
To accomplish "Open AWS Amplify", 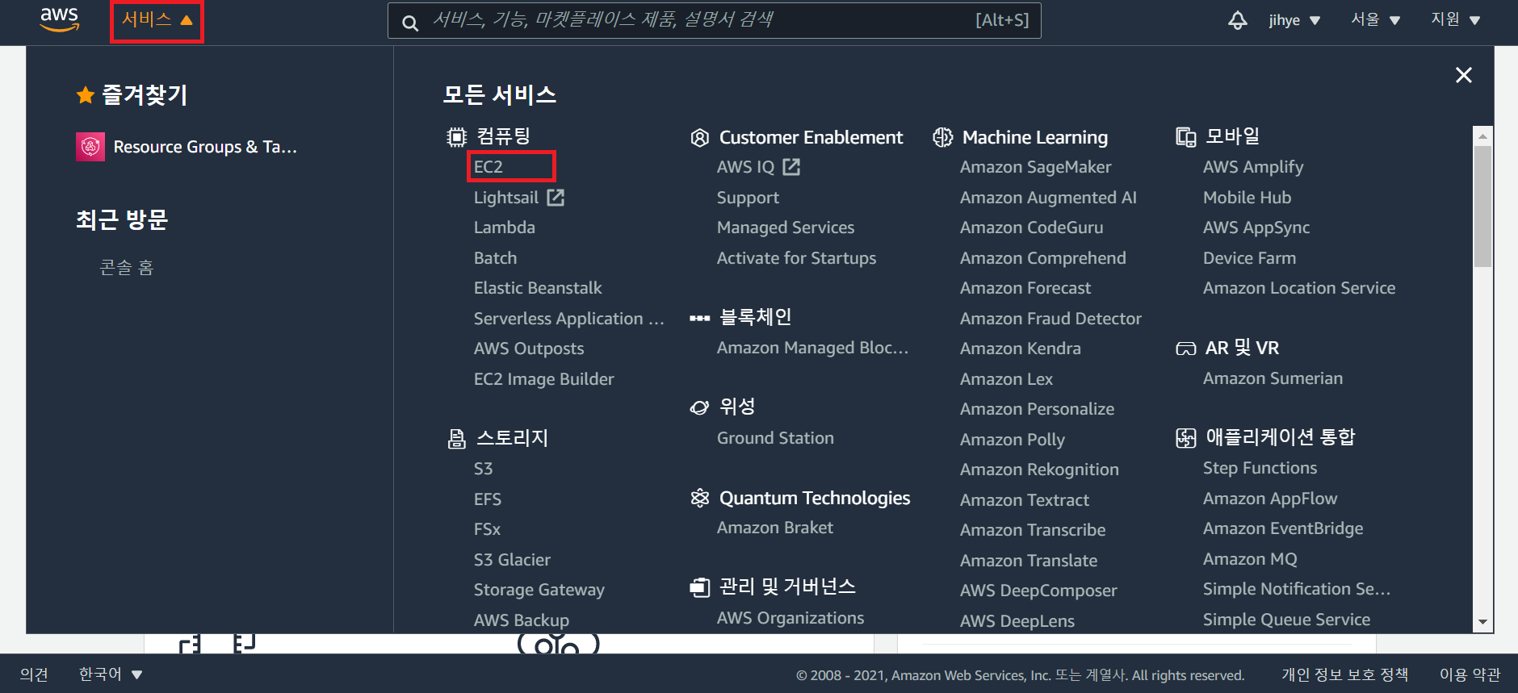I will pyautogui.click(x=1253, y=167).
